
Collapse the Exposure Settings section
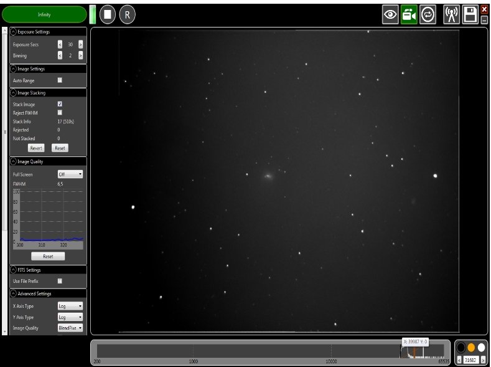tap(13, 32)
